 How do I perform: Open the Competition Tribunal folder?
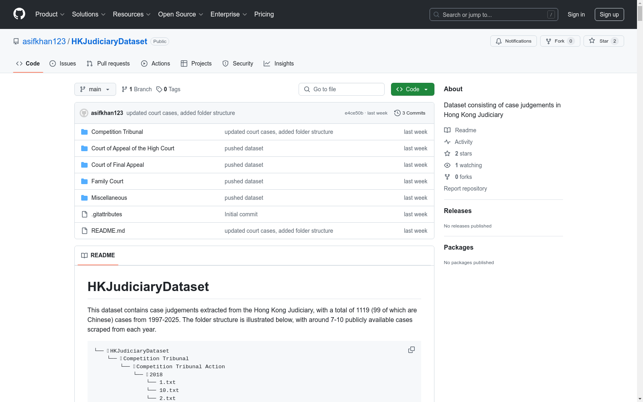point(117,132)
